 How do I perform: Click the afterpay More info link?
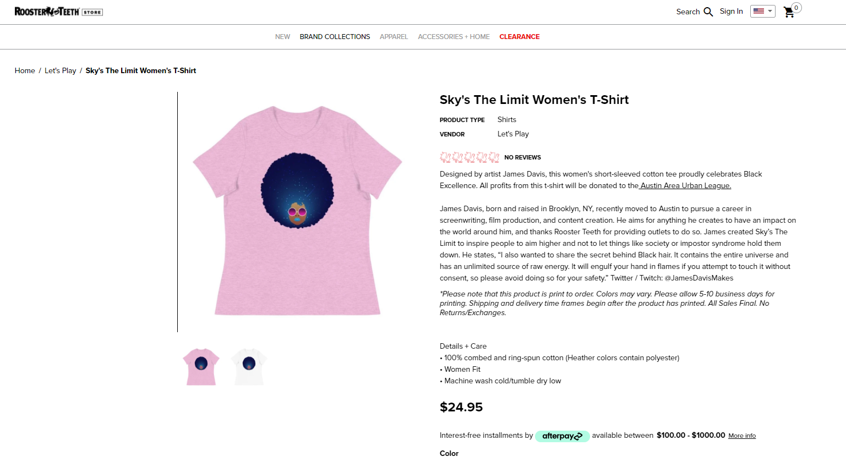pos(742,436)
